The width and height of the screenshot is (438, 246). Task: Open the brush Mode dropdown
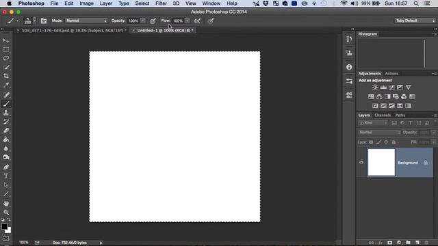tap(86, 20)
